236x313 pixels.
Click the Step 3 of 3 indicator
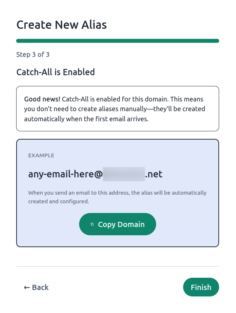(x=33, y=54)
